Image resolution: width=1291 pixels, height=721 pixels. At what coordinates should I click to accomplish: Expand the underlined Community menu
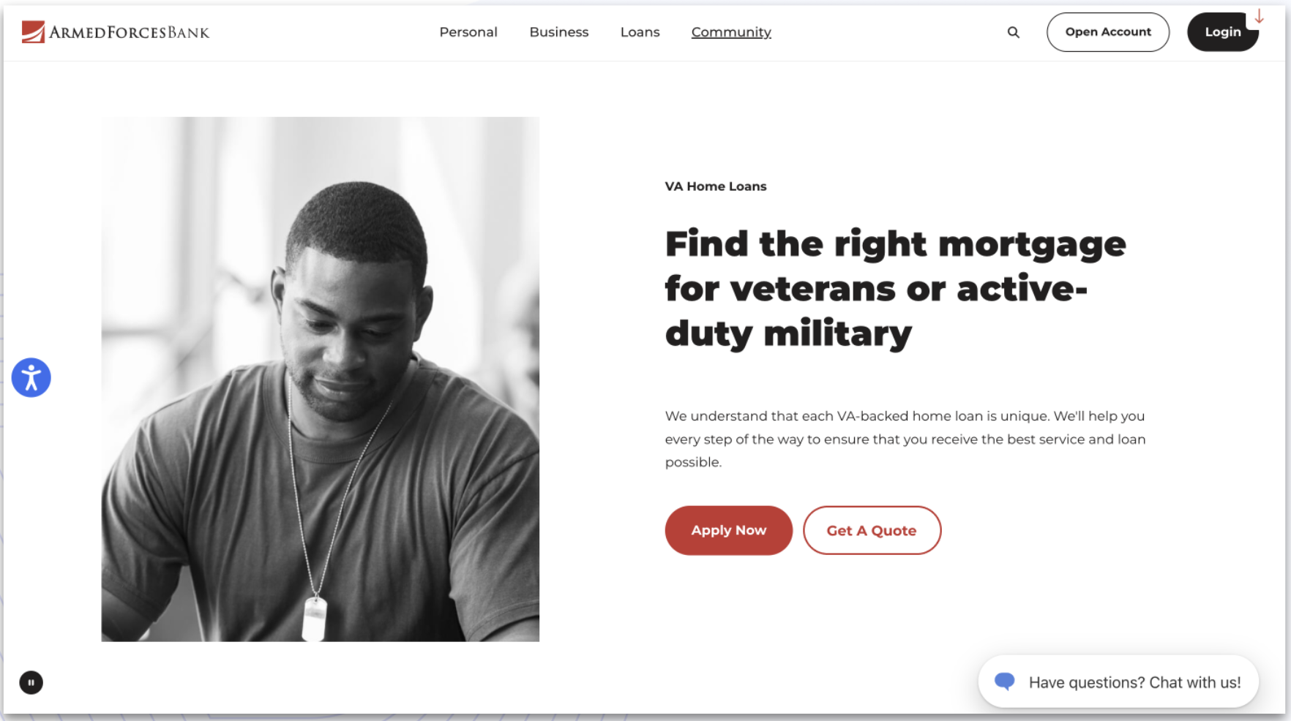[x=731, y=32]
